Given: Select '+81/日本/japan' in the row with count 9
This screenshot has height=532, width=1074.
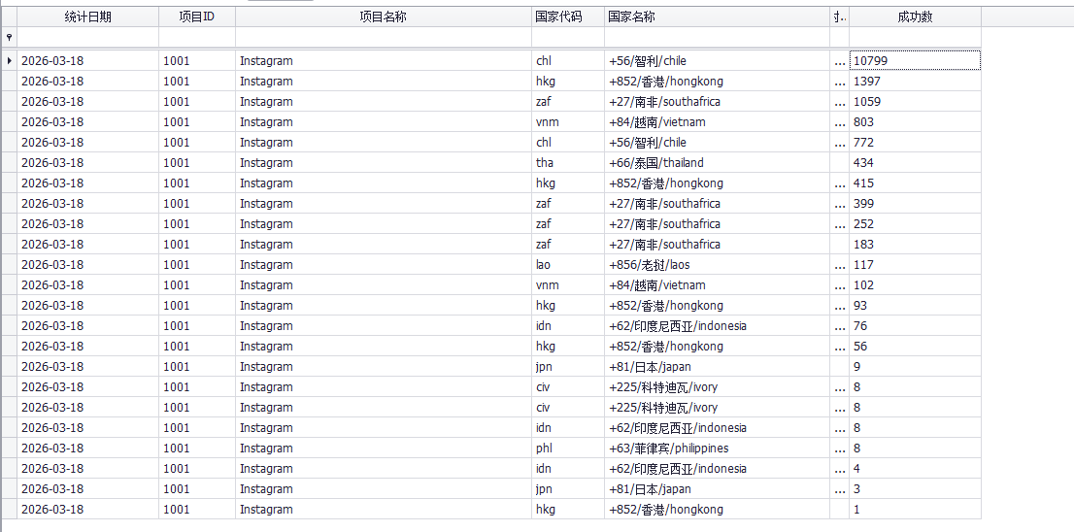Looking at the screenshot, I should tap(718, 367).
